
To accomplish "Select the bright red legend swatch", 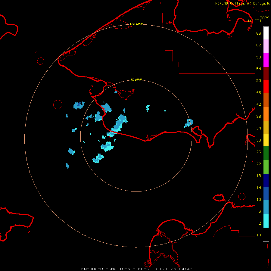I will 266,87.
